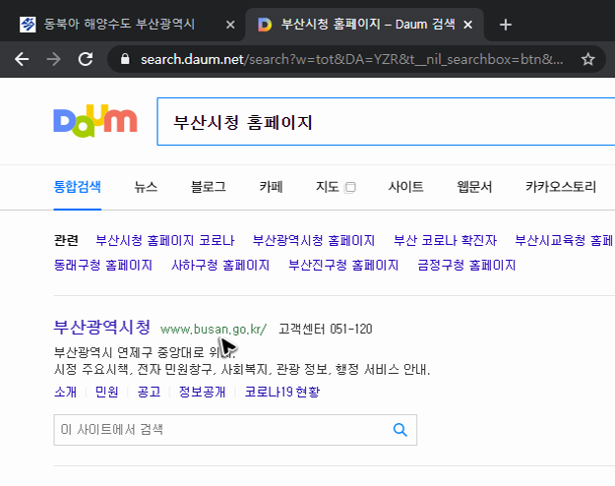Click related search 부산시청 홈페이지 코로나

click(165, 240)
